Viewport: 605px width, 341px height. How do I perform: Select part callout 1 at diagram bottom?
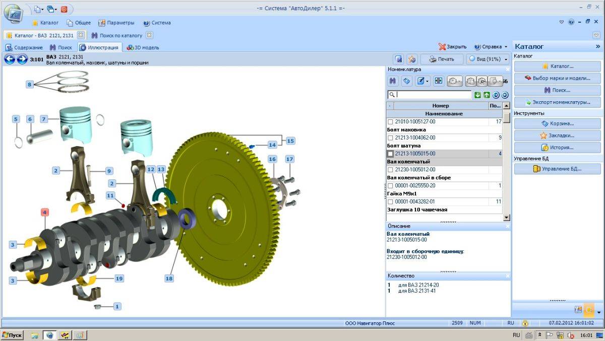pos(117,306)
